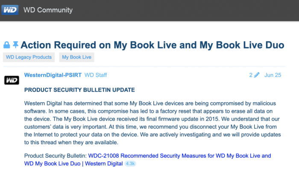Click the Jun 25 post date
The width and height of the screenshot is (299, 174).
coord(273,75)
